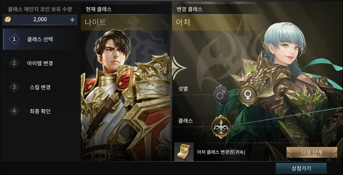Open the 아처 클래스 변경권 scroll icon
Screen dimensions: 343x175
pyautogui.click(x=184, y=152)
